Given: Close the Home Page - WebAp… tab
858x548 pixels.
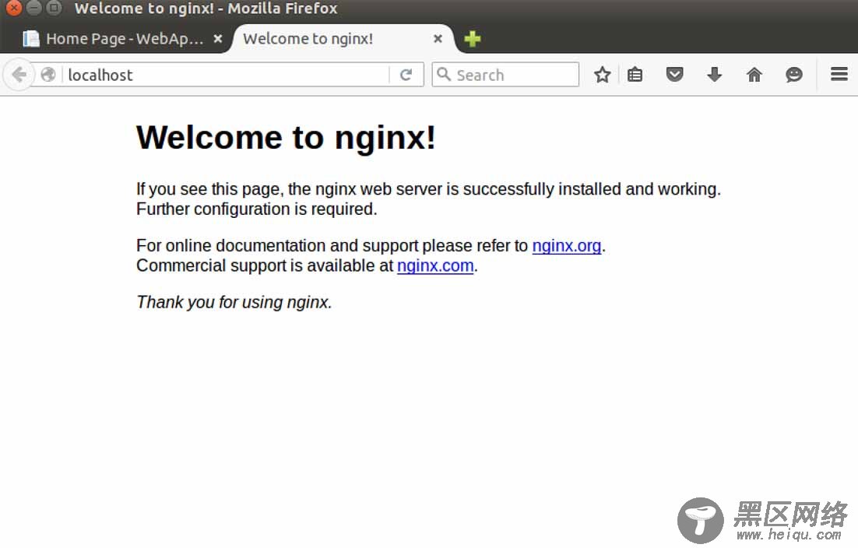Looking at the screenshot, I should pos(218,39).
